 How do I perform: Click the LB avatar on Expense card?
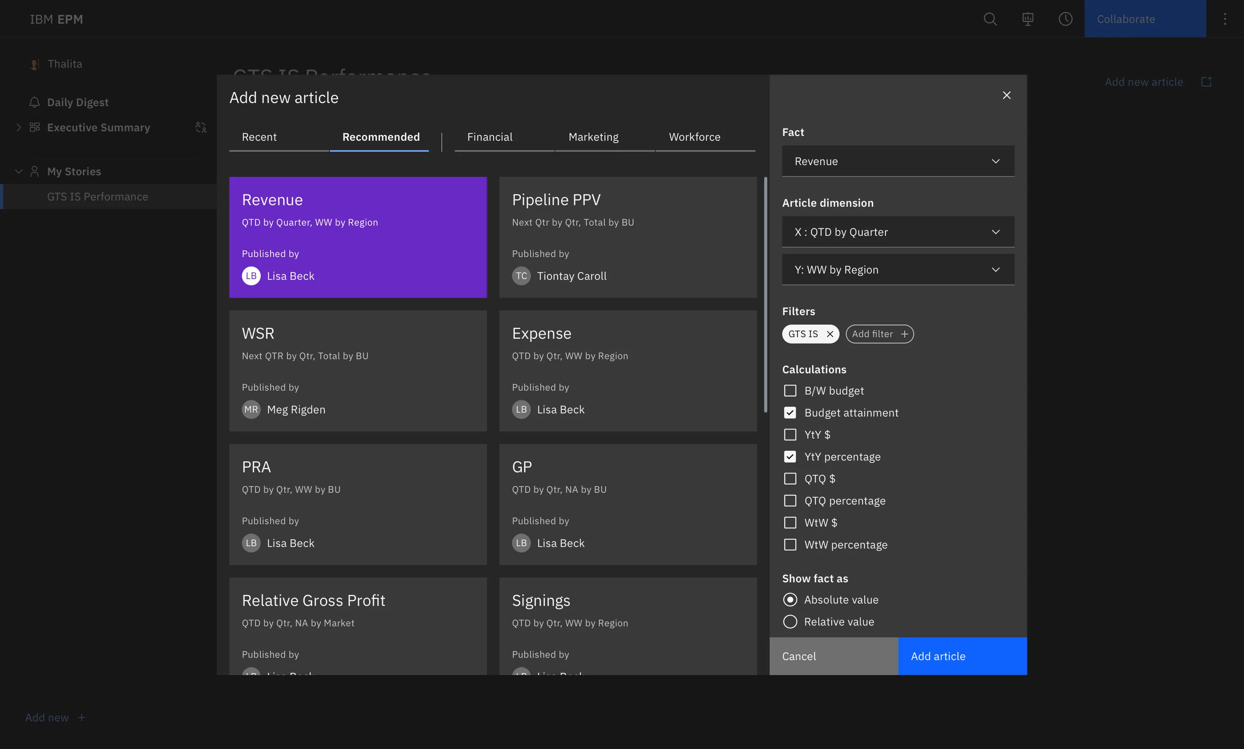(521, 409)
